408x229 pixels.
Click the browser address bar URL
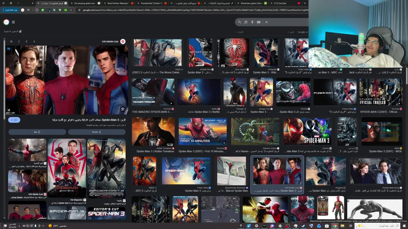coord(195,10)
